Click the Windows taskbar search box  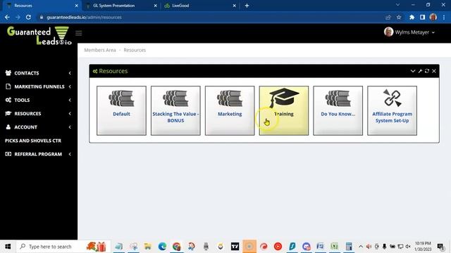63,247
